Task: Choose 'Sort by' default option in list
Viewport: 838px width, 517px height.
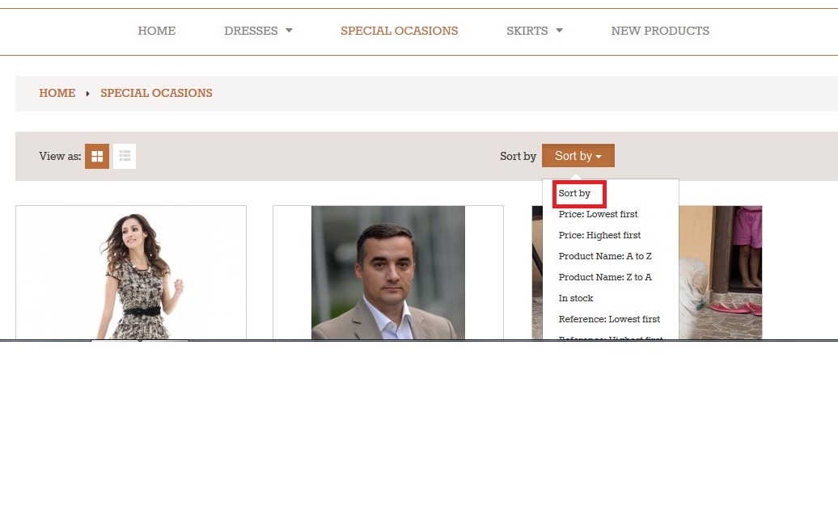Action: pyautogui.click(x=574, y=193)
